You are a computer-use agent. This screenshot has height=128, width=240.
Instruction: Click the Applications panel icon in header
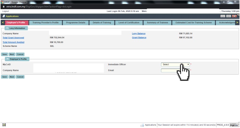[4, 16]
